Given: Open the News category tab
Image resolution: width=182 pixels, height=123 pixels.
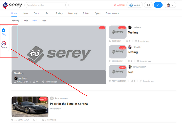Looking at the screenshot, I should click(x=25, y=13).
